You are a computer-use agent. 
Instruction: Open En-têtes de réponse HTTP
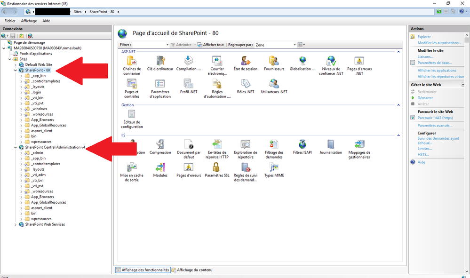217,149
